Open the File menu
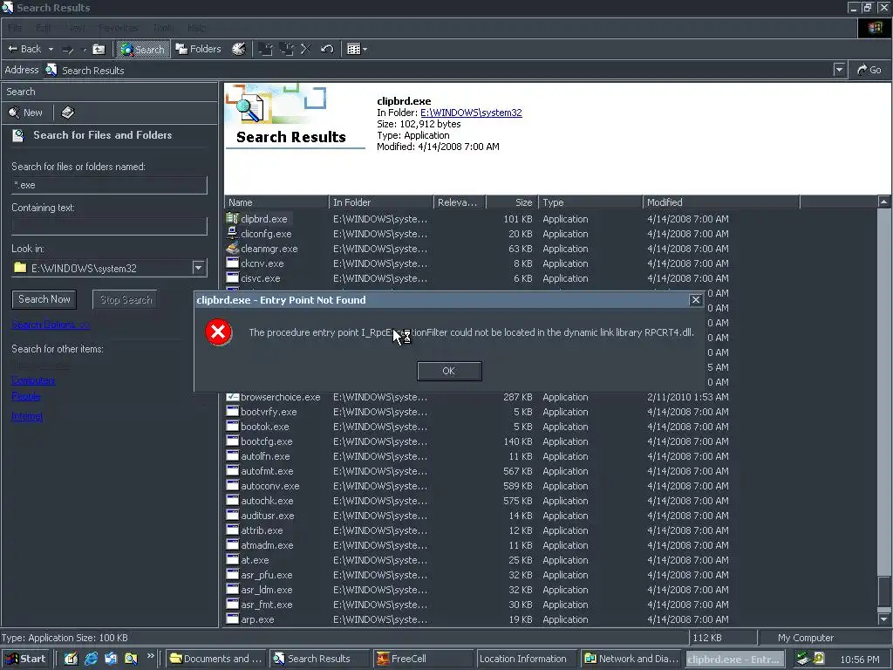 pyautogui.click(x=15, y=28)
